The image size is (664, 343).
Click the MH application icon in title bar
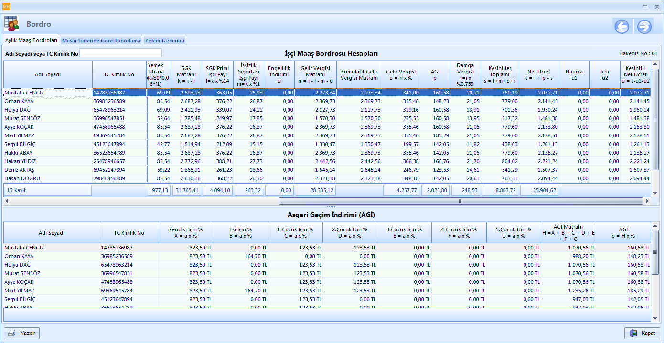coord(6,6)
